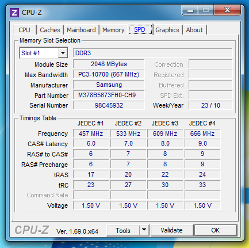Click the JEDEC #1 column header
This screenshot has height=248, width=249.
pyautogui.click(x=91, y=123)
